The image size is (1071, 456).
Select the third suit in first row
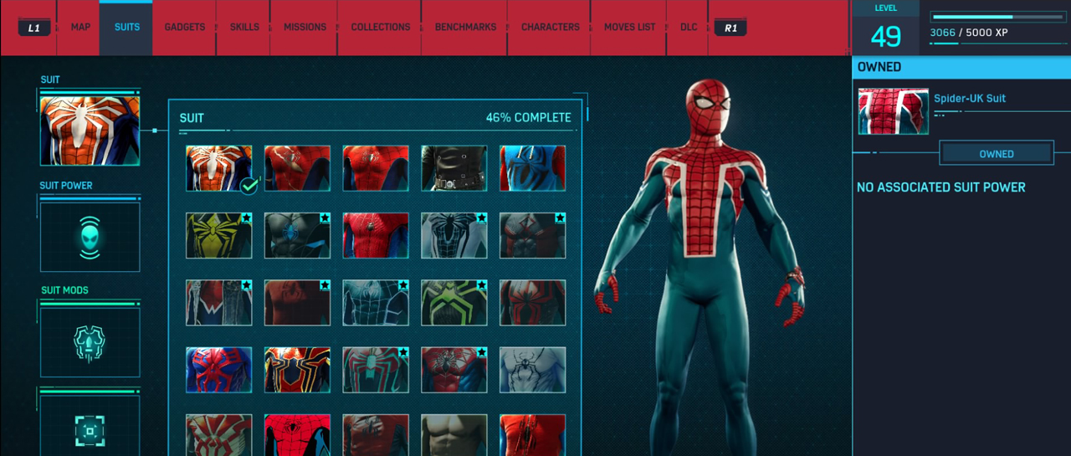coord(376,168)
